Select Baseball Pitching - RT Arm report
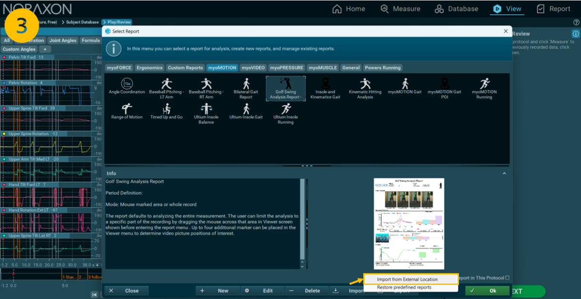 click(x=206, y=88)
